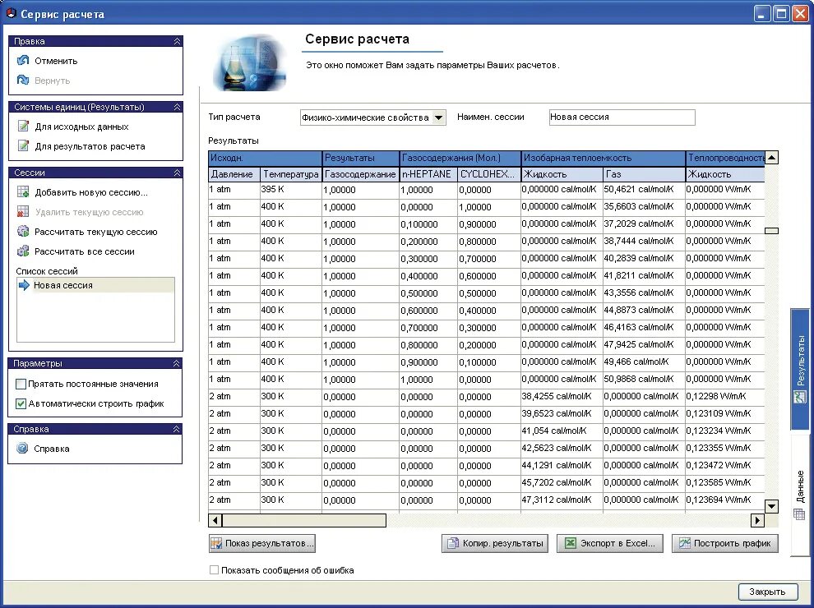Collapse the Параметры panel
Viewport: 814px width, 608px height.
(177, 363)
